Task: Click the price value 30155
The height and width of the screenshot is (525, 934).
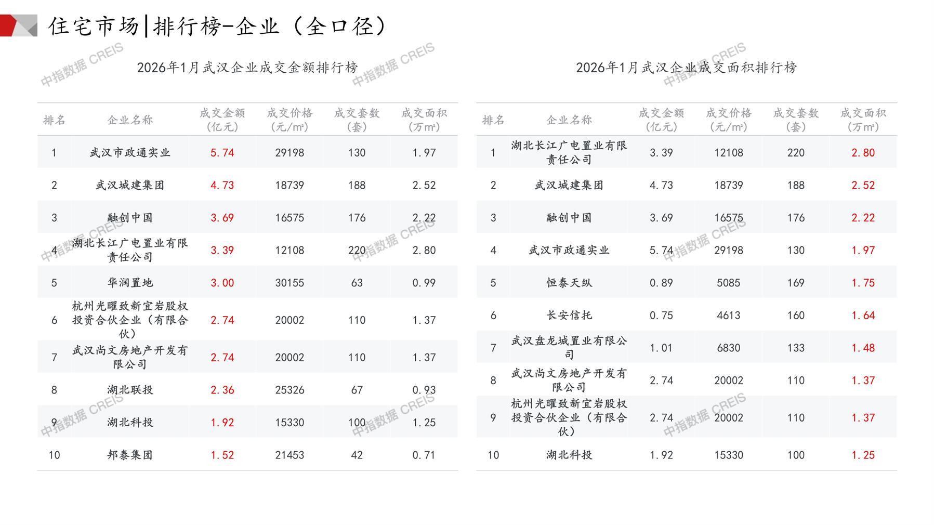Action: coord(290,283)
